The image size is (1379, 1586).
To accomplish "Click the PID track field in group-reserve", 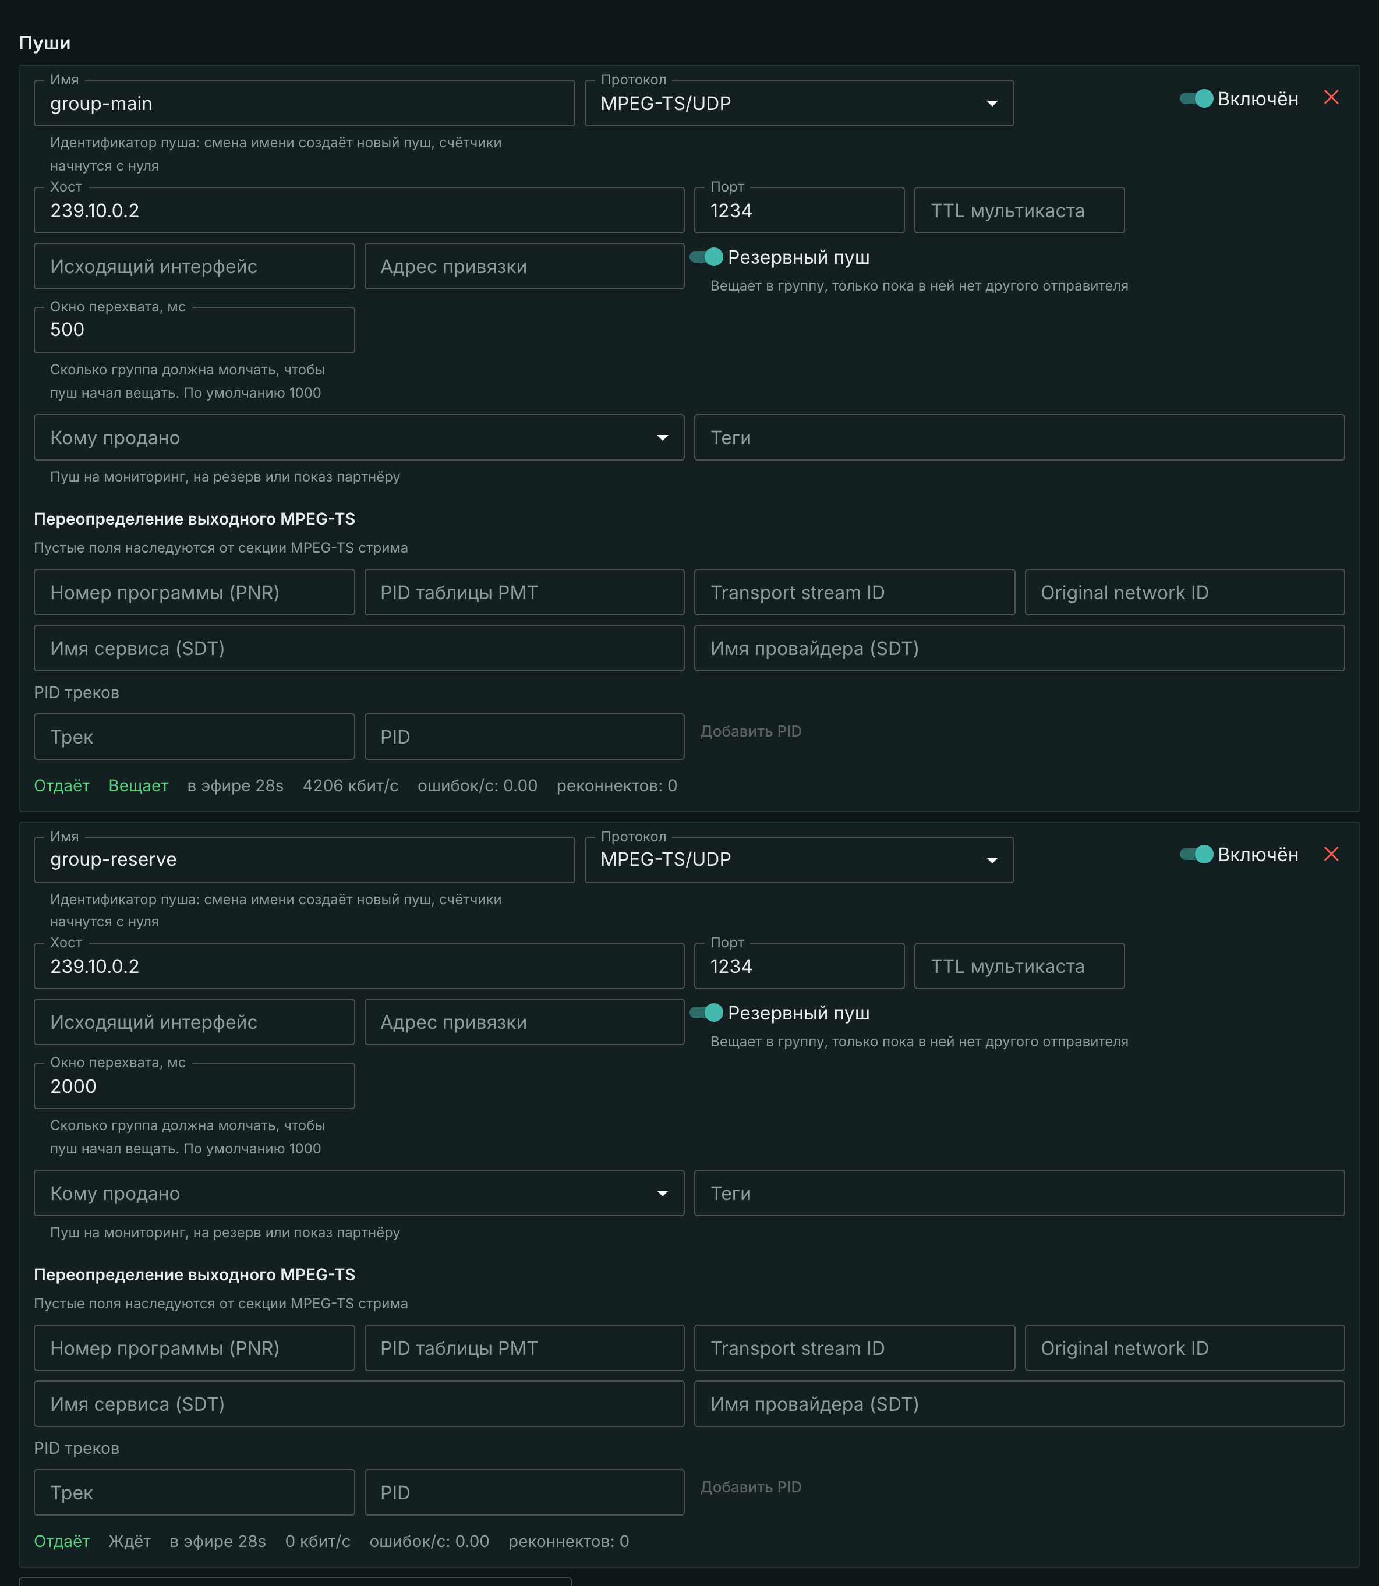I will (524, 1492).
